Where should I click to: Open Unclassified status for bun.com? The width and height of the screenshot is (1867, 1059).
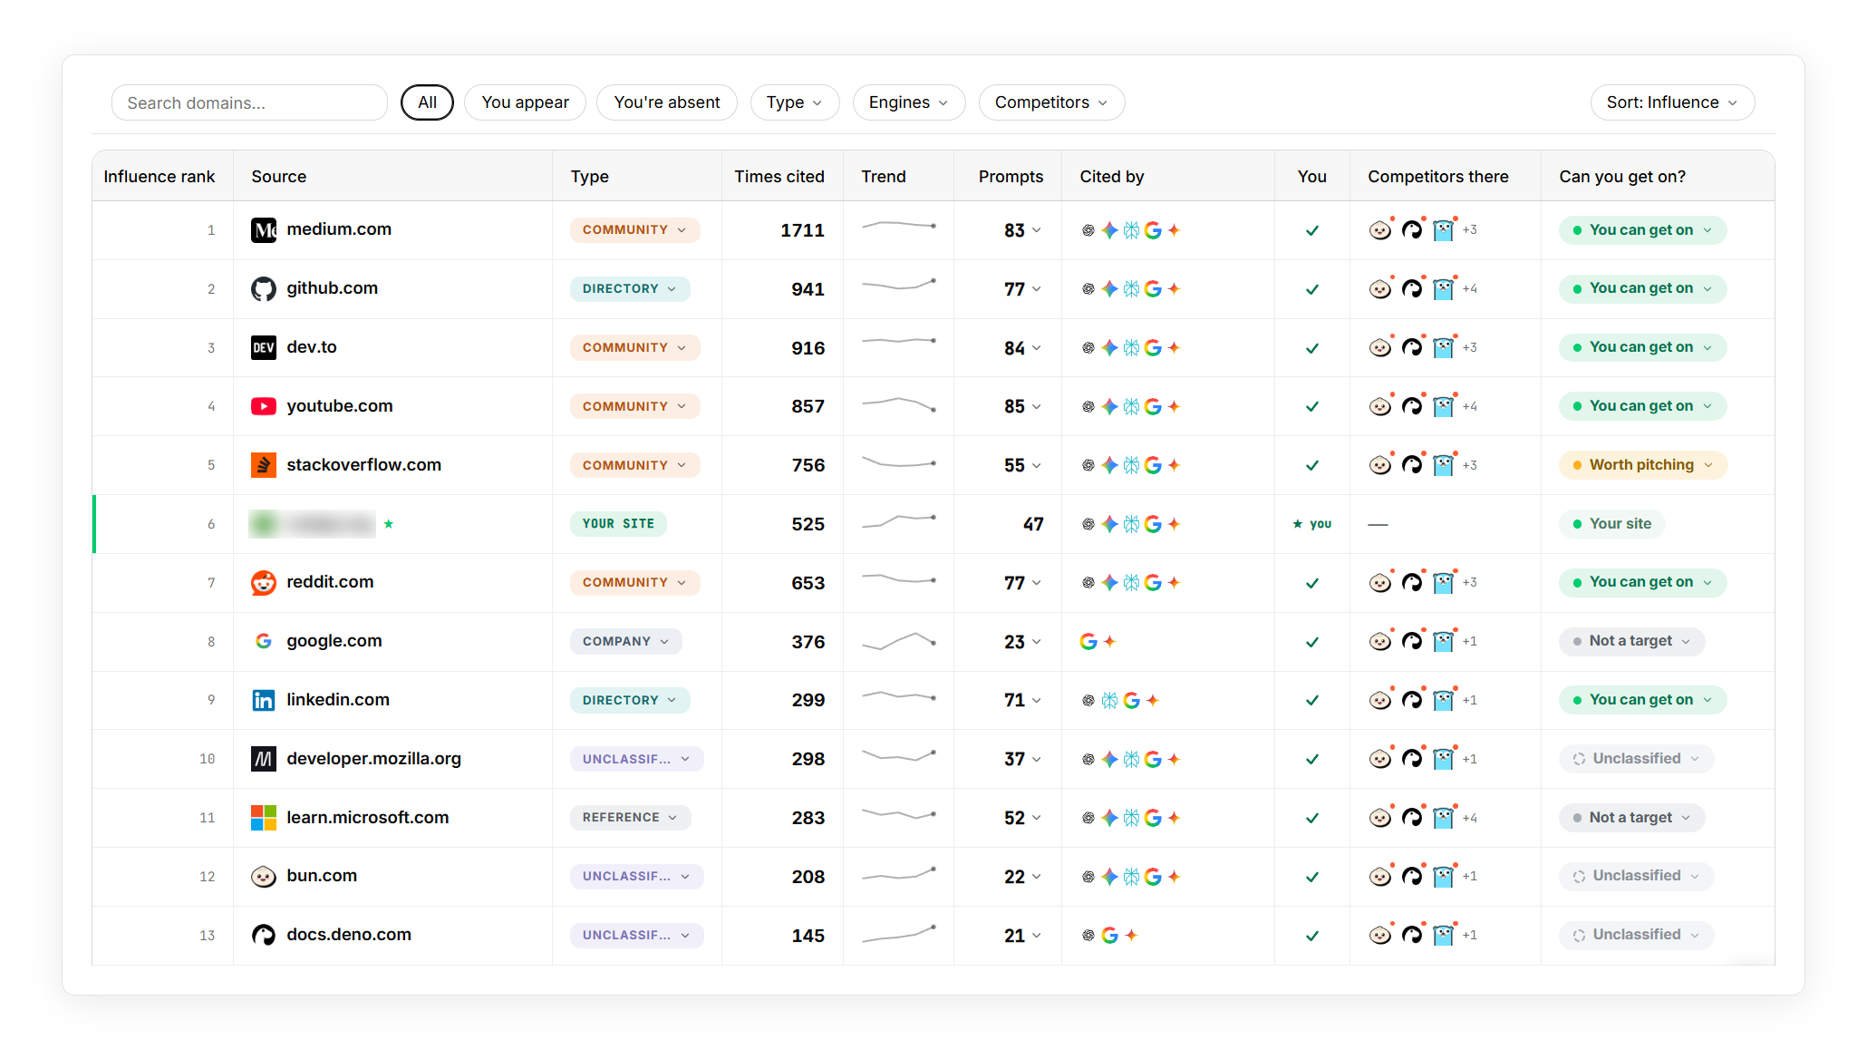1636,876
